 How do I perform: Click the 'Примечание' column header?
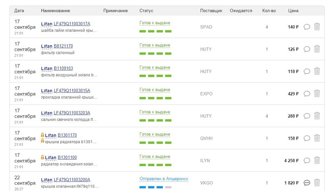(x=115, y=11)
